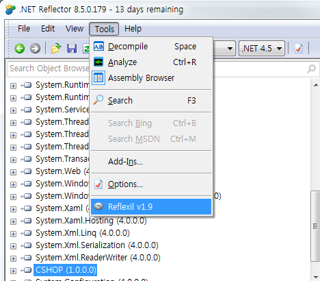Click the Search magnifying glass icon in the menu
The width and height of the screenshot is (320, 281).
(x=98, y=100)
